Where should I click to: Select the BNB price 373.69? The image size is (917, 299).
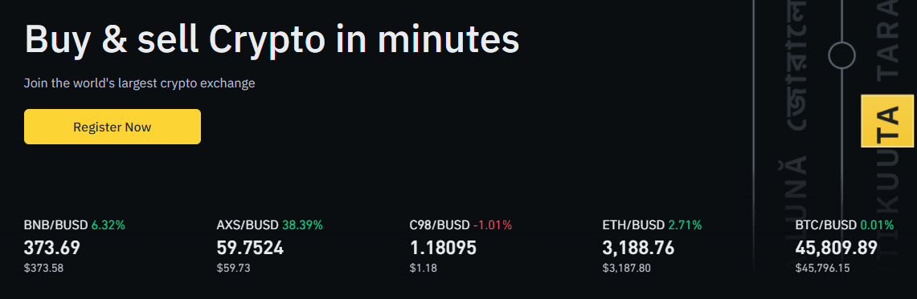click(x=52, y=248)
